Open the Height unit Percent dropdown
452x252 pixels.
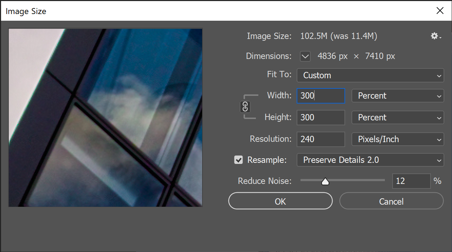pyautogui.click(x=398, y=118)
